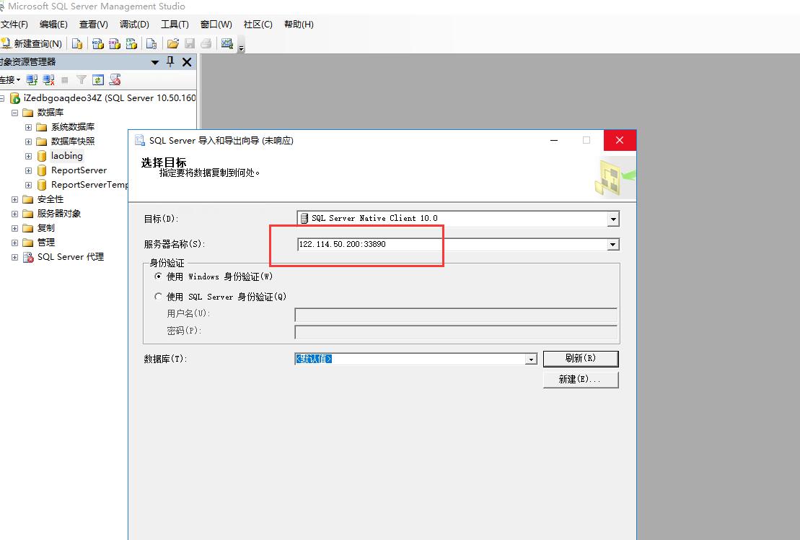The width and height of the screenshot is (800, 540).
Task: Click the MDX query toolbar icon
Action: point(97,44)
